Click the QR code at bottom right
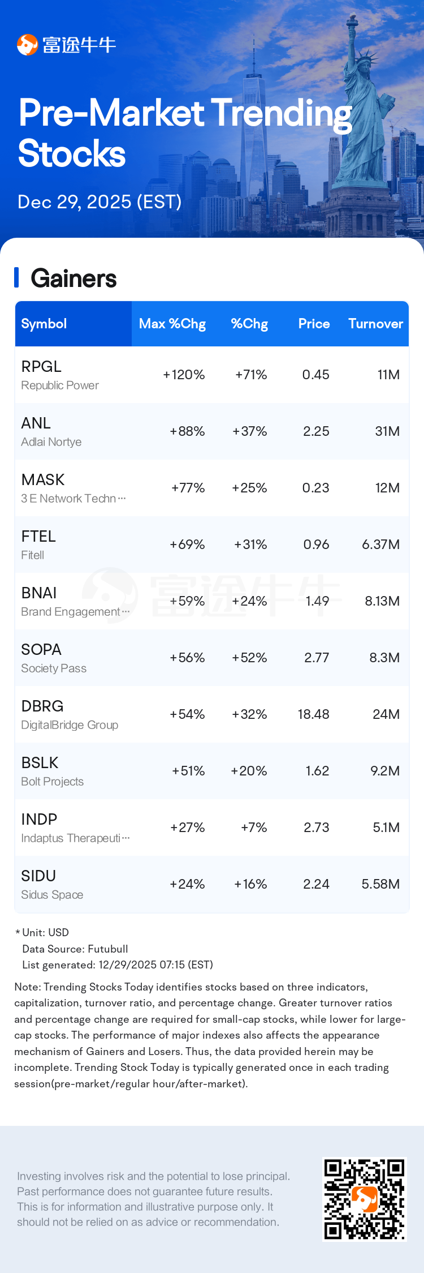The width and height of the screenshot is (424, 1273). 364,1199
